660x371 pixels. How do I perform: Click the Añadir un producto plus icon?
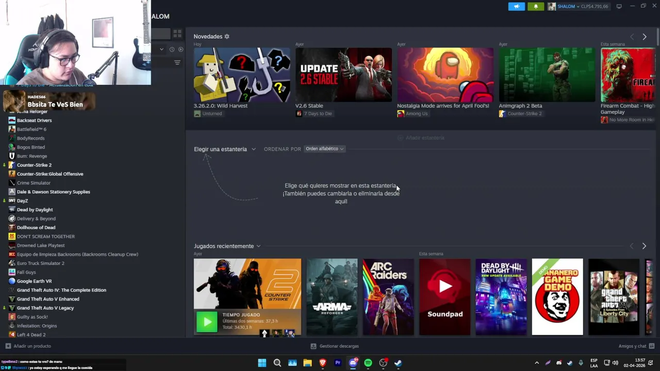(x=8, y=346)
